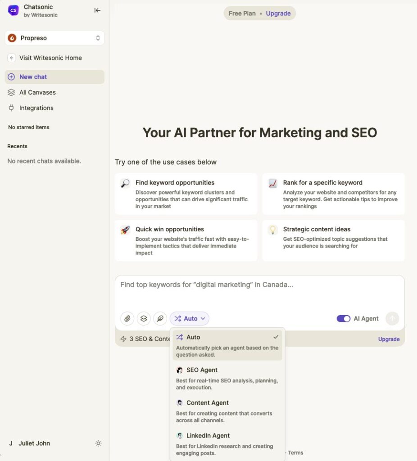Click the back arrow beside Visit Writesonic Home
This screenshot has height=461, width=417.
coord(12,58)
